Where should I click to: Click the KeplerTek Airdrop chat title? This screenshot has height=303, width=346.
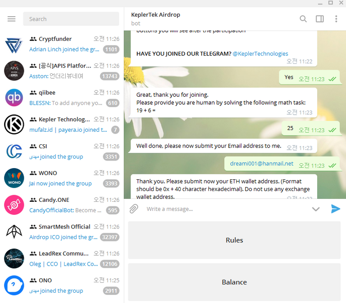pyautogui.click(x=155, y=15)
